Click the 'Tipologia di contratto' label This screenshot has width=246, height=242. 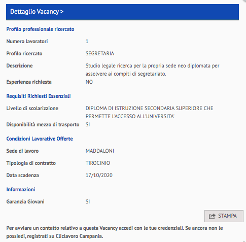coord(31,163)
